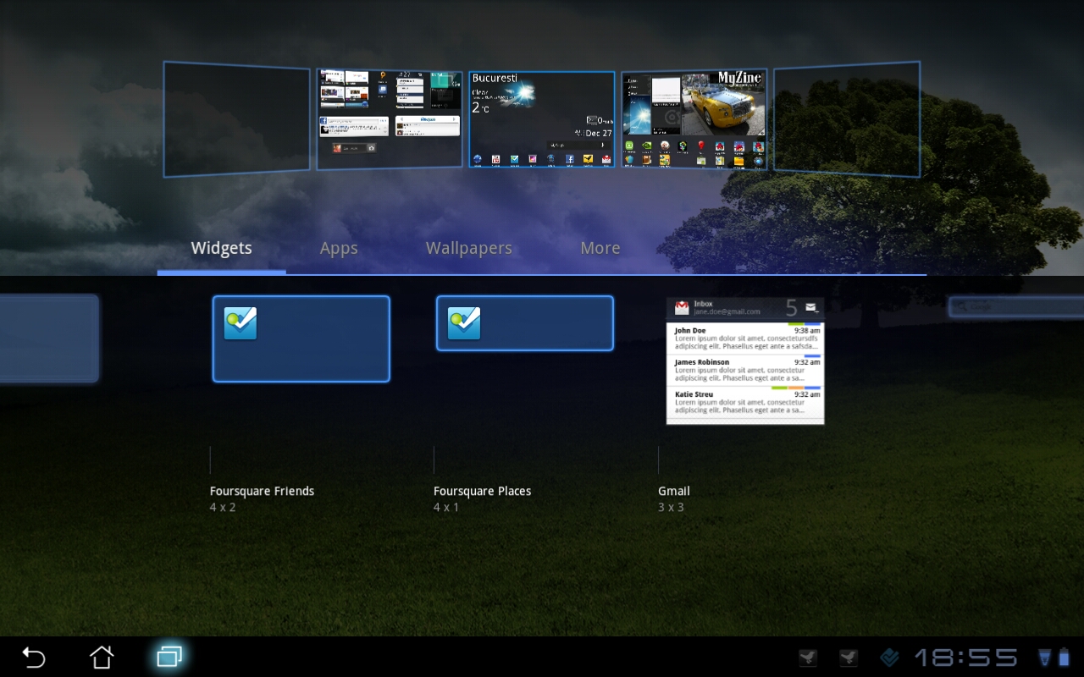
Task: Select Katie Streu email in Gmail preview
Action: point(745,402)
